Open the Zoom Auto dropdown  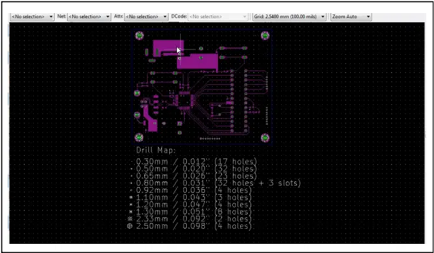click(351, 17)
